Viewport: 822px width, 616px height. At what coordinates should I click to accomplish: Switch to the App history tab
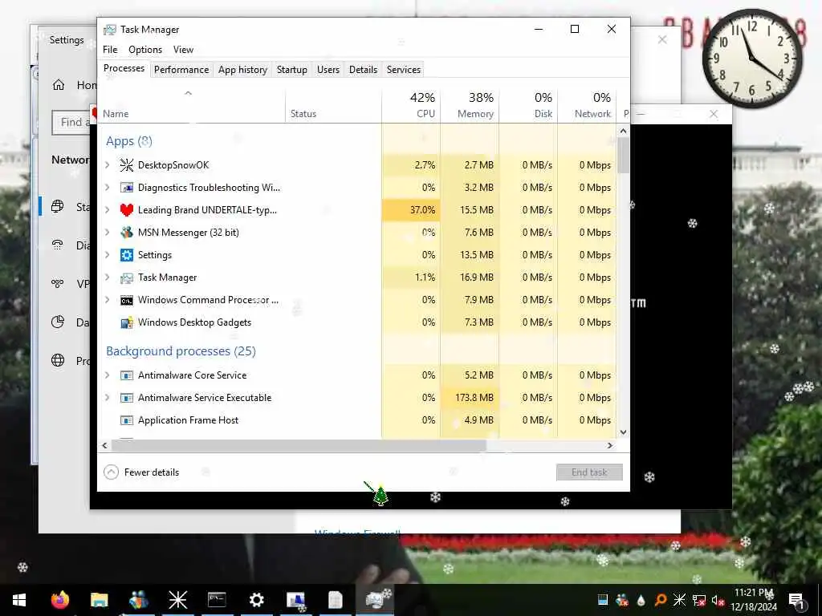242,70
